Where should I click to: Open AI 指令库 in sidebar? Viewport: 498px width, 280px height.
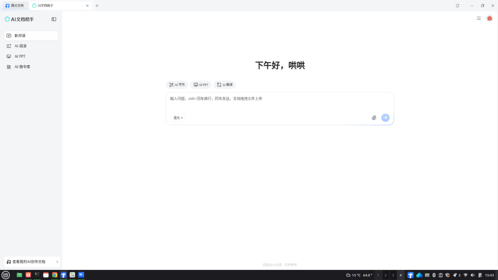tap(31, 67)
